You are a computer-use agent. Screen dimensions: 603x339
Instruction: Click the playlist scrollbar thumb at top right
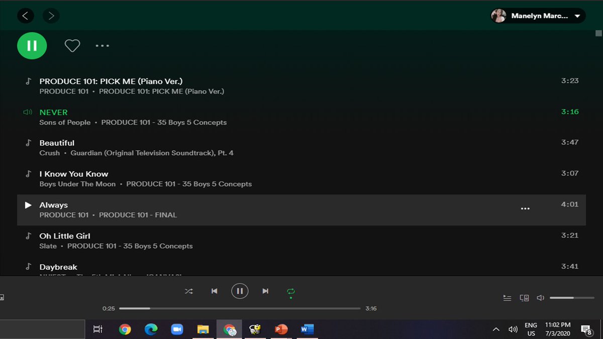598,34
